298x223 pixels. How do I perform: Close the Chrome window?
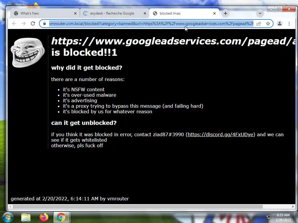tap(289, 9)
